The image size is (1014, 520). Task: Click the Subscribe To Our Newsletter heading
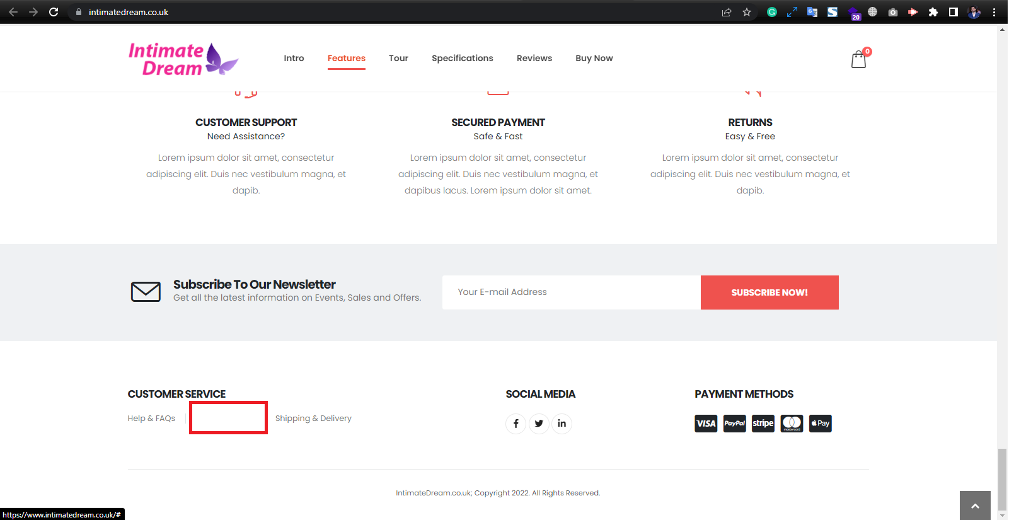[255, 284]
